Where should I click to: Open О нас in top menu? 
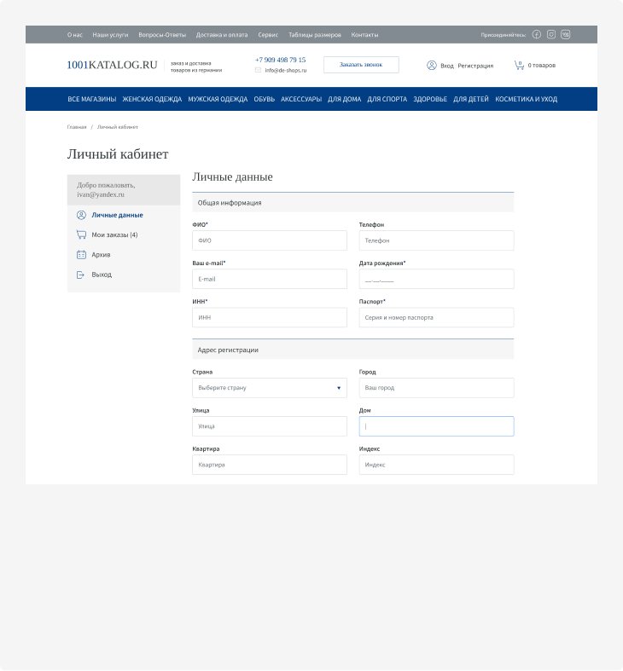tap(75, 35)
